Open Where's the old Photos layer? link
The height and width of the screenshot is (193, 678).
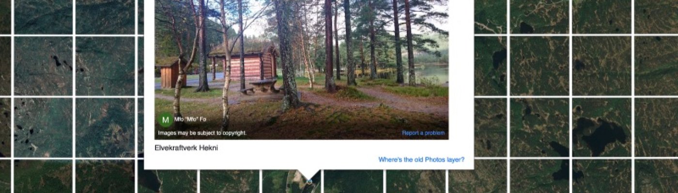click(x=421, y=160)
